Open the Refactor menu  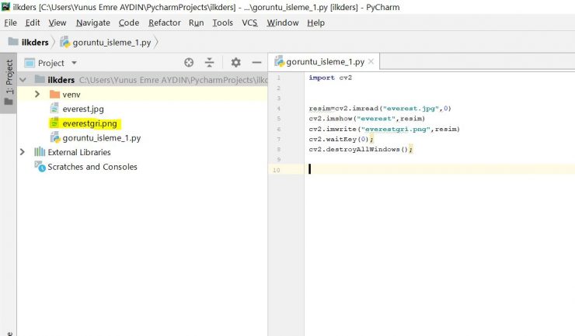(164, 23)
